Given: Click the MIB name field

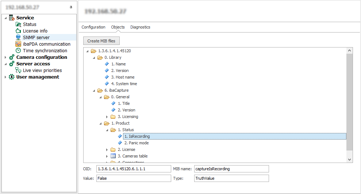Looking at the screenshot, I should pyautogui.click(x=231, y=169).
